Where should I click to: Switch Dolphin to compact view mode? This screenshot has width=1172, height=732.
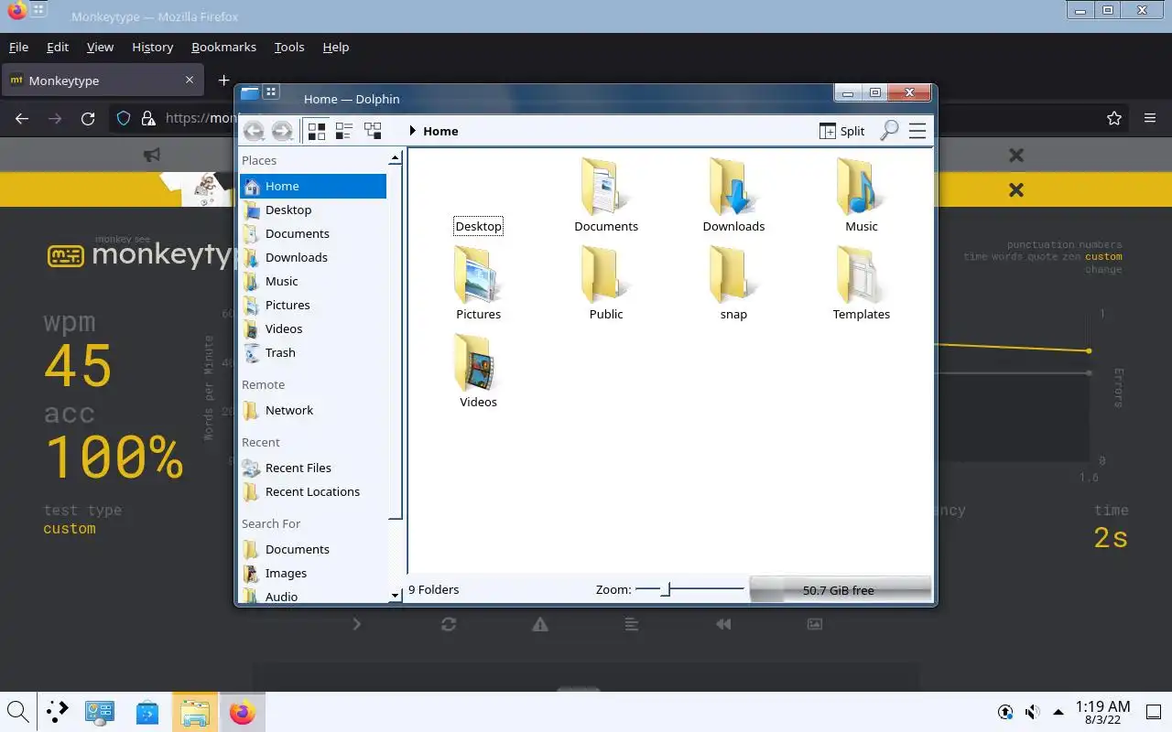(x=344, y=131)
